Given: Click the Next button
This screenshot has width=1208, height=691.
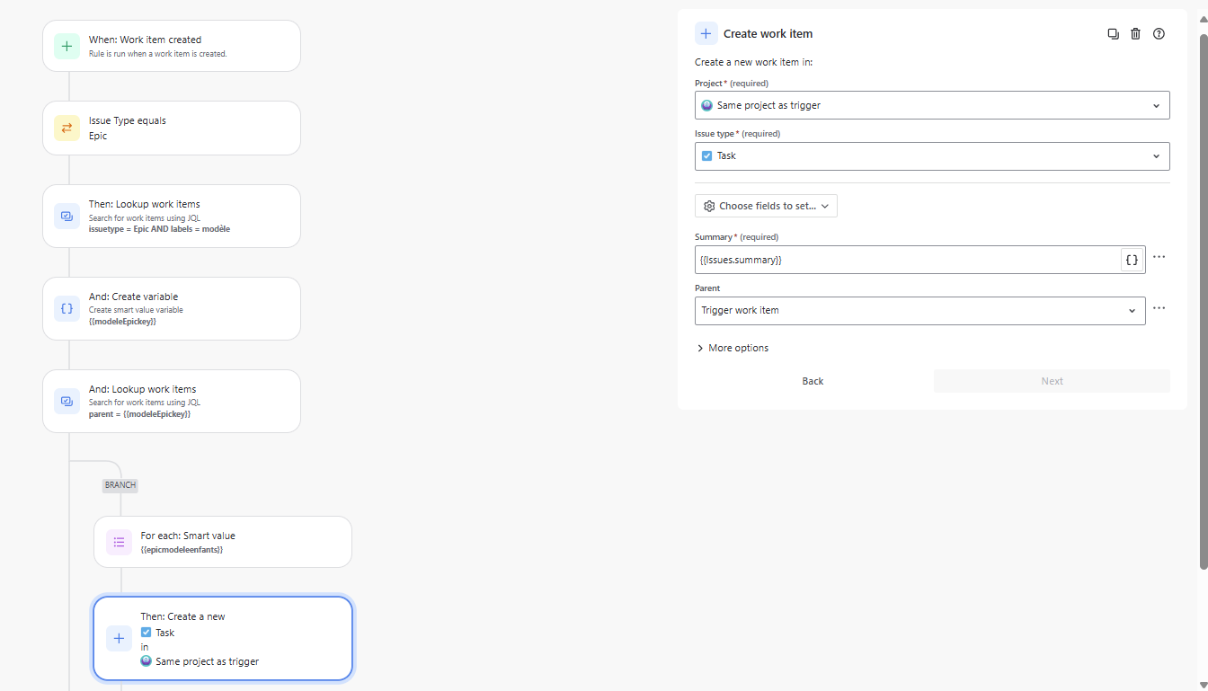Looking at the screenshot, I should 1052,381.
